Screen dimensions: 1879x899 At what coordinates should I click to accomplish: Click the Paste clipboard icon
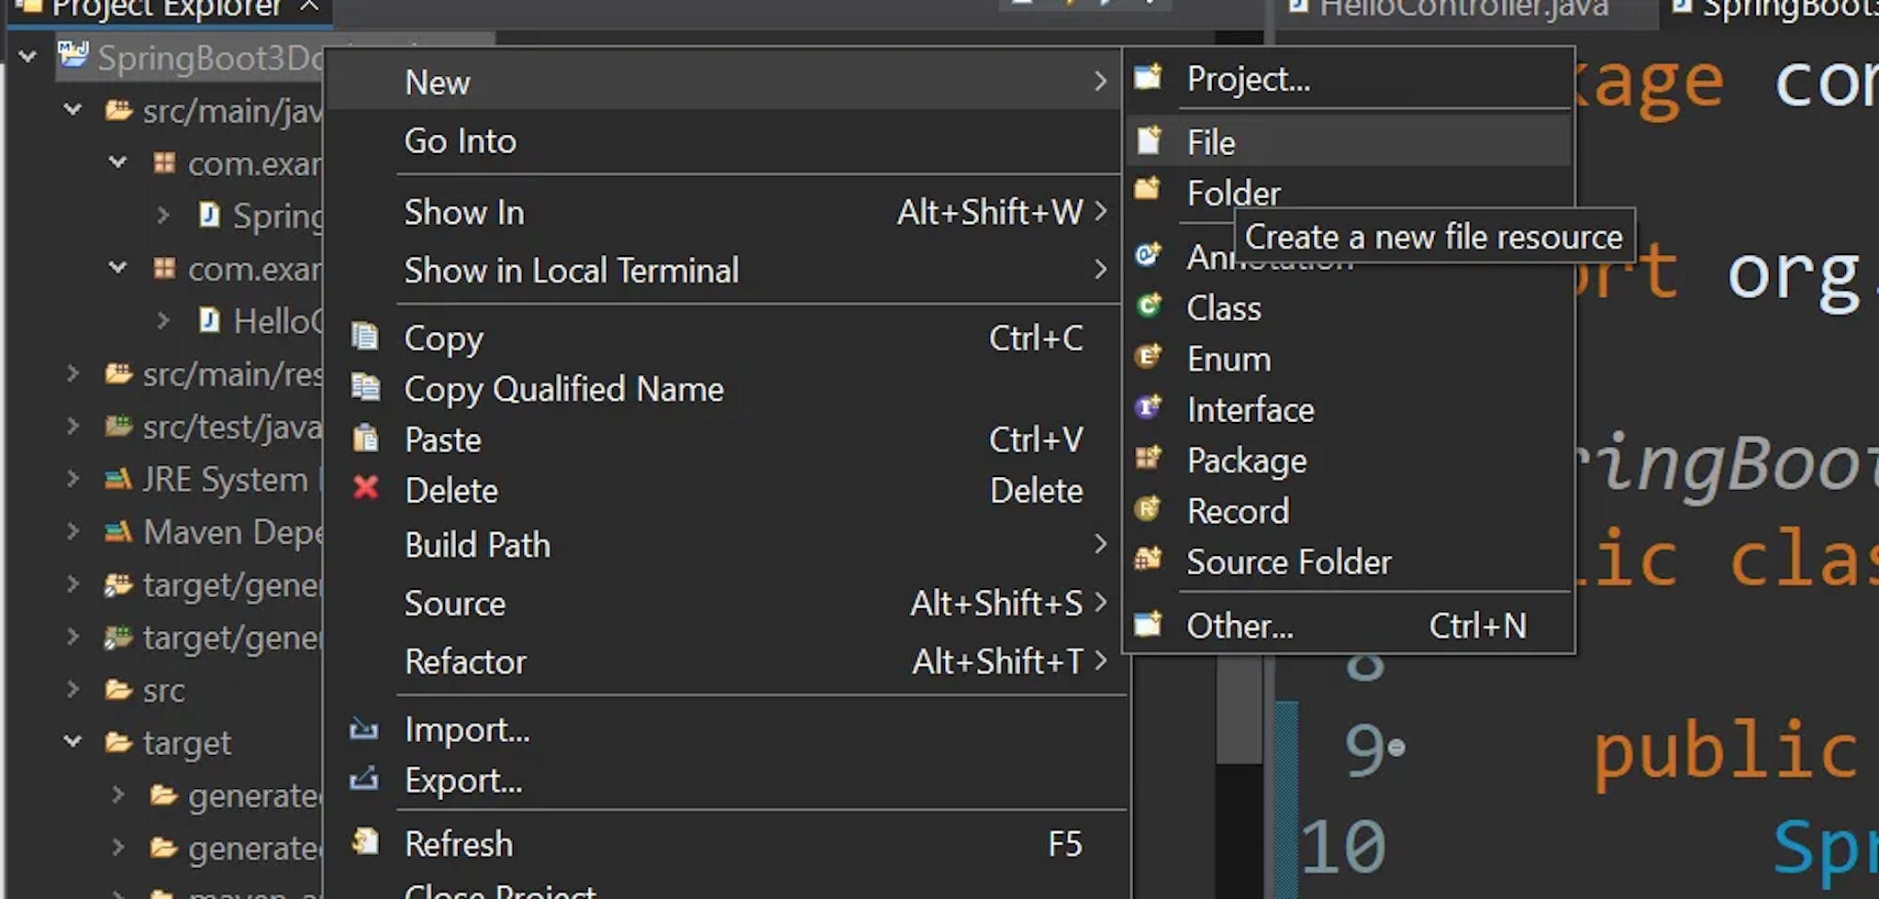[365, 438]
